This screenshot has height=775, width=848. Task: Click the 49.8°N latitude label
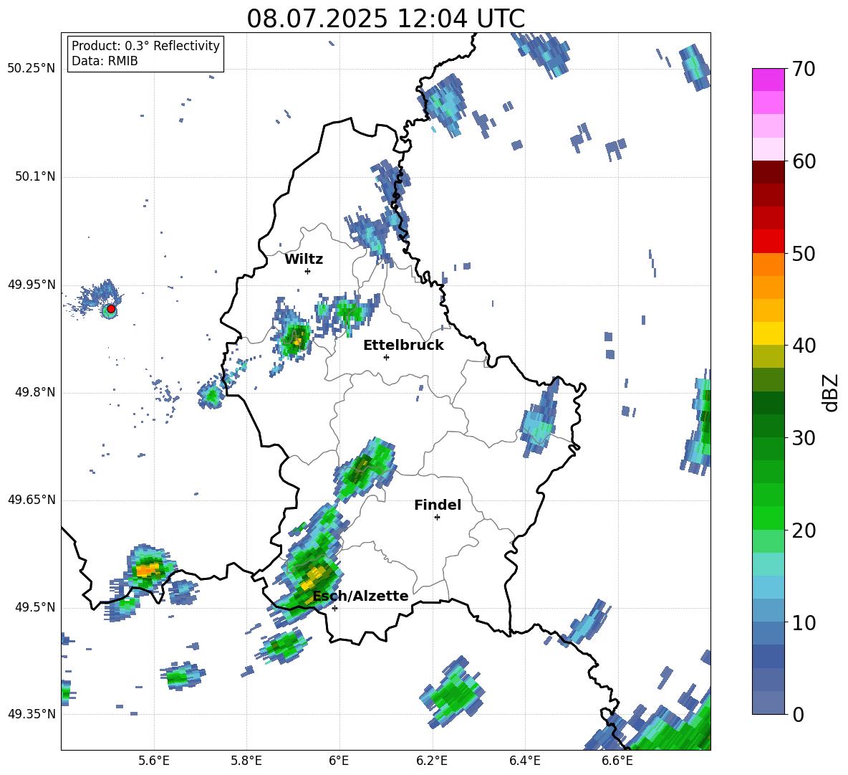[x=34, y=392]
